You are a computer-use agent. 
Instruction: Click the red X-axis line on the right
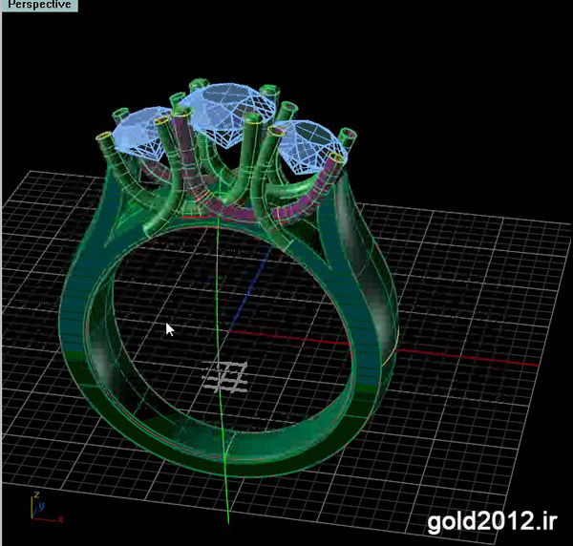pyautogui.click(x=477, y=356)
